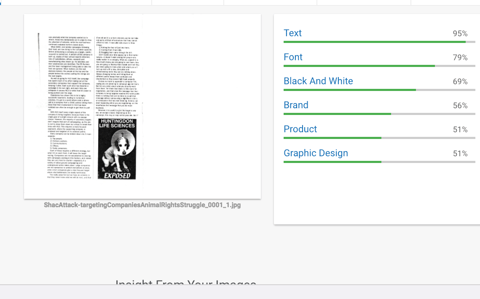Click the Text confidence bar

coord(379,42)
